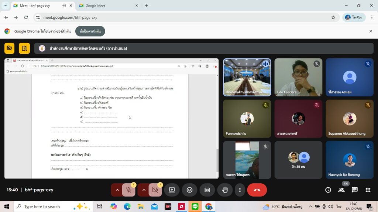Click the red leave call button
This screenshot has height=212, width=378.
[x=257, y=190]
